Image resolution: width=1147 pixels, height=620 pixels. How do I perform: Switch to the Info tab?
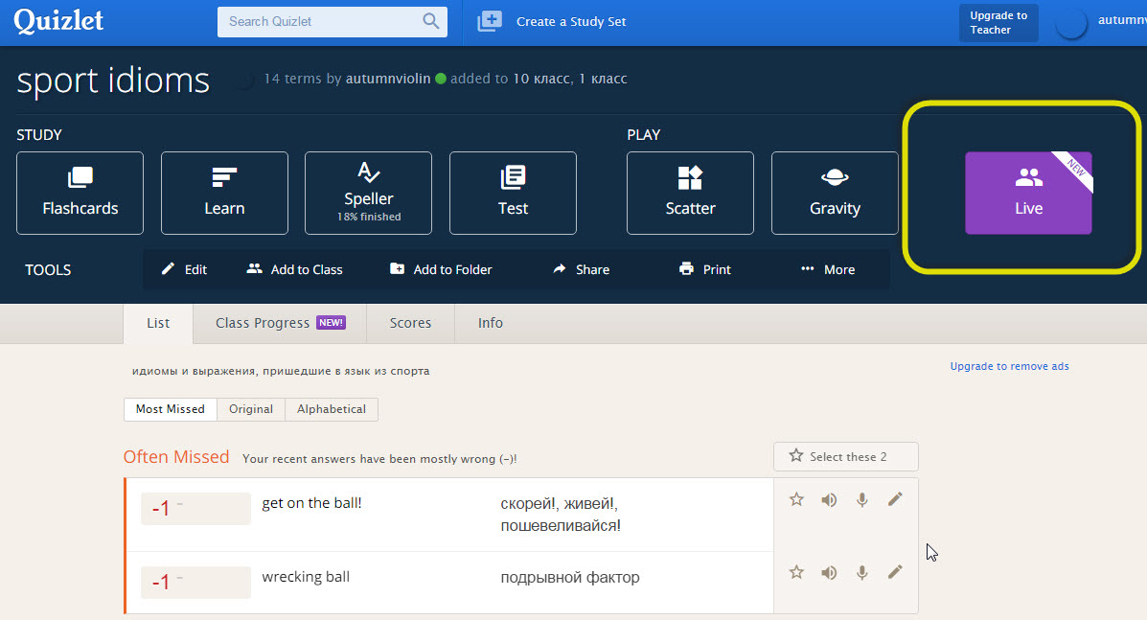490,323
